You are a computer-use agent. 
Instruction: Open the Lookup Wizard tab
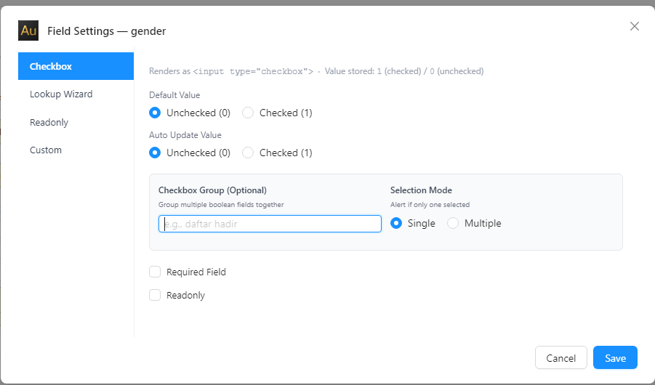tap(76, 94)
